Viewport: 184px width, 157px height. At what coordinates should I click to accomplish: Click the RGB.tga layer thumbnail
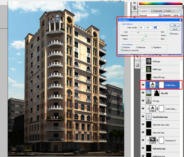[x=149, y=61]
